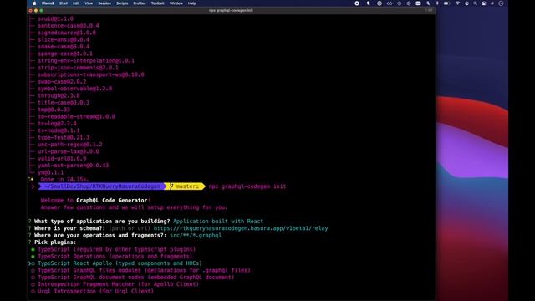Viewport: 535px width, 301px height.
Task: Open the Apple menu
Action: 34,3
